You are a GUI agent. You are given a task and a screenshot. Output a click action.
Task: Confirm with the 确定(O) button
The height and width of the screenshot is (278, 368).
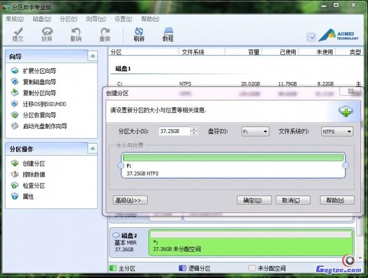tap(254, 200)
